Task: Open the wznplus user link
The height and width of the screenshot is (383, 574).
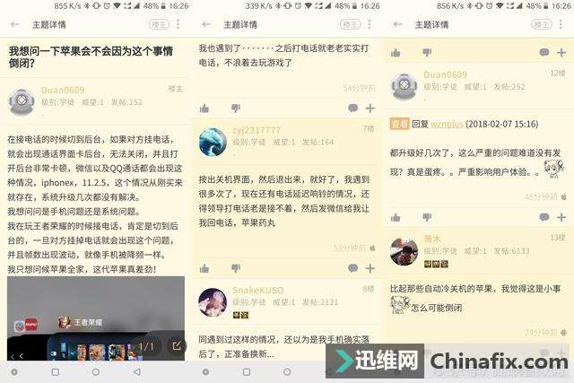Action: pyautogui.click(x=447, y=124)
